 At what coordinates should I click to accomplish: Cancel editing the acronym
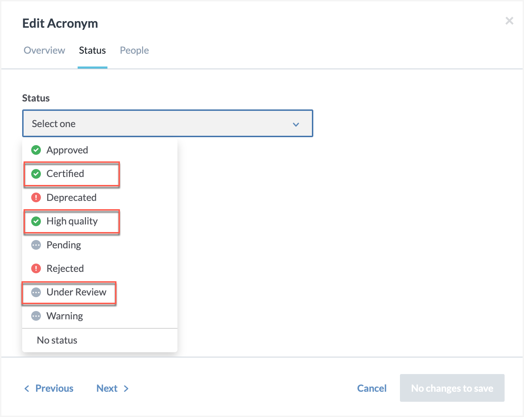[372, 388]
